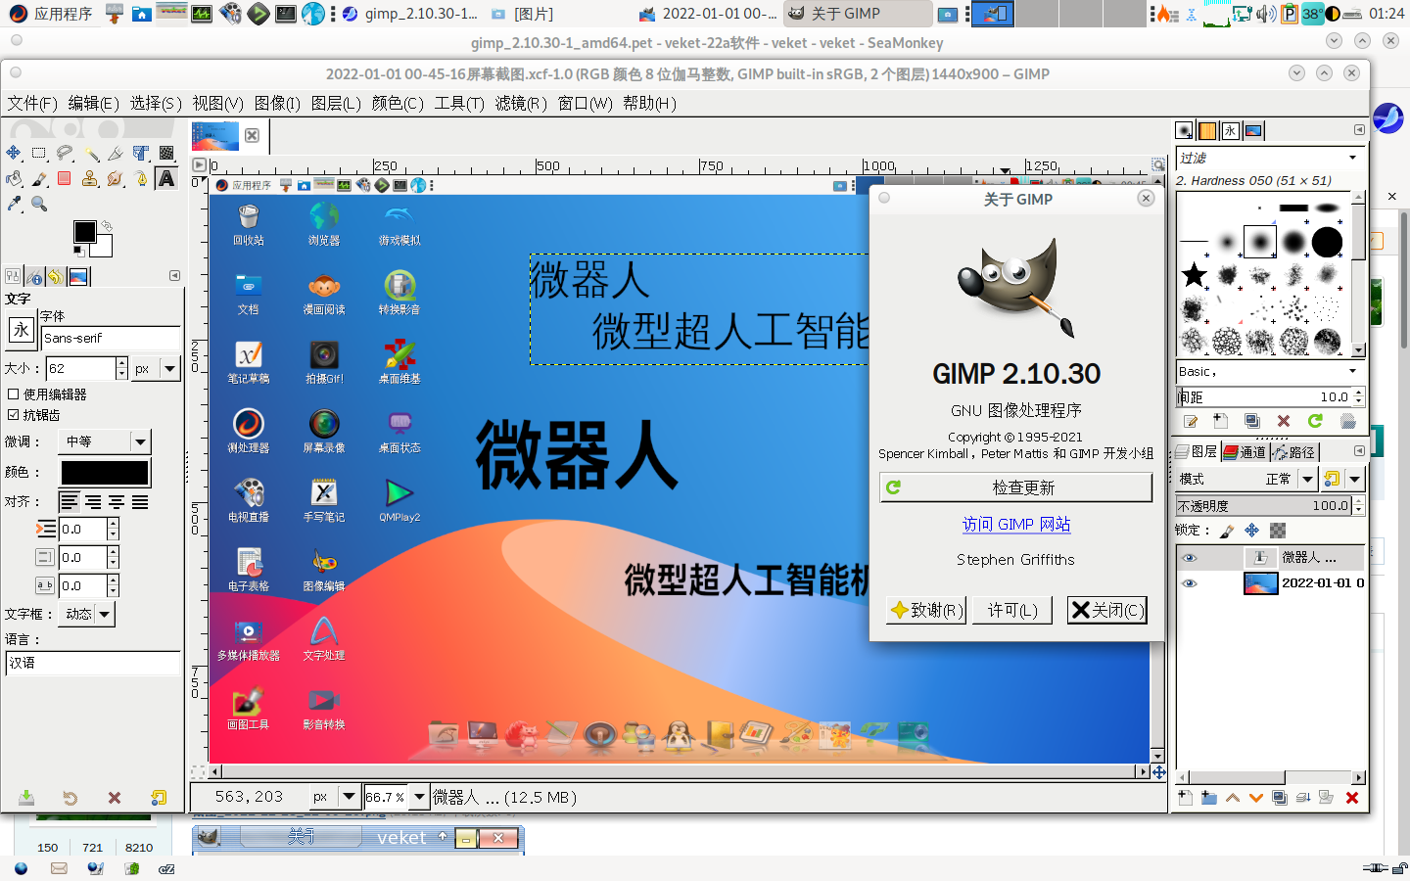The width and height of the screenshot is (1410, 881).
Task: Select the Move tool in toolbox
Action: [x=14, y=153]
